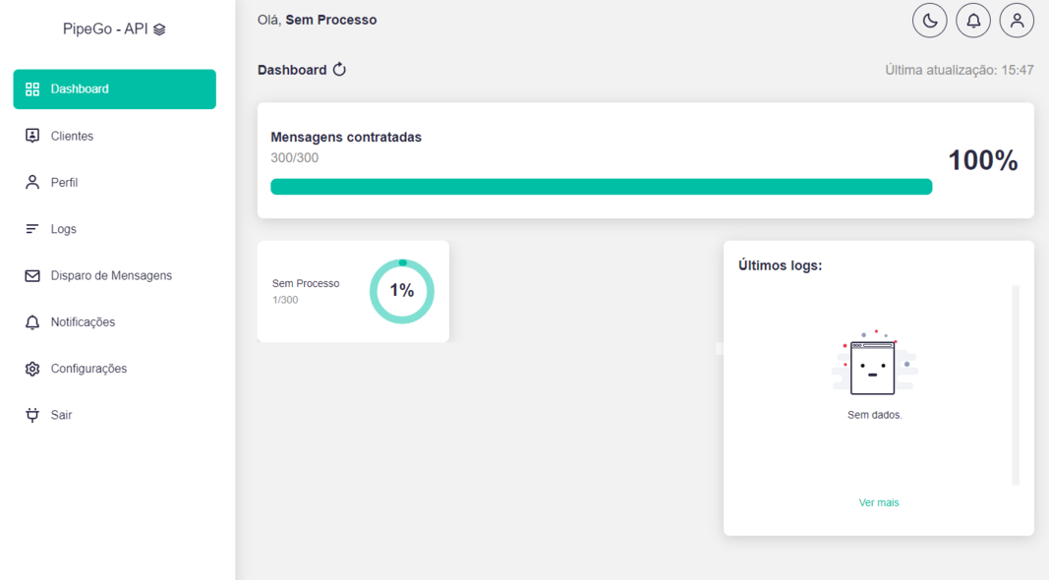The width and height of the screenshot is (1049, 580).
Task: Open the Ver mais link under logs
Action: [878, 502]
